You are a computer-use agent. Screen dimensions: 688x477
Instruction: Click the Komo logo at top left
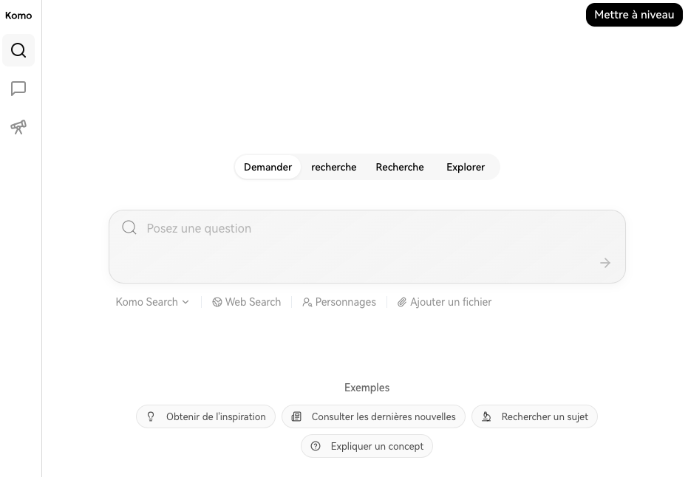pyautogui.click(x=18, y=16)
